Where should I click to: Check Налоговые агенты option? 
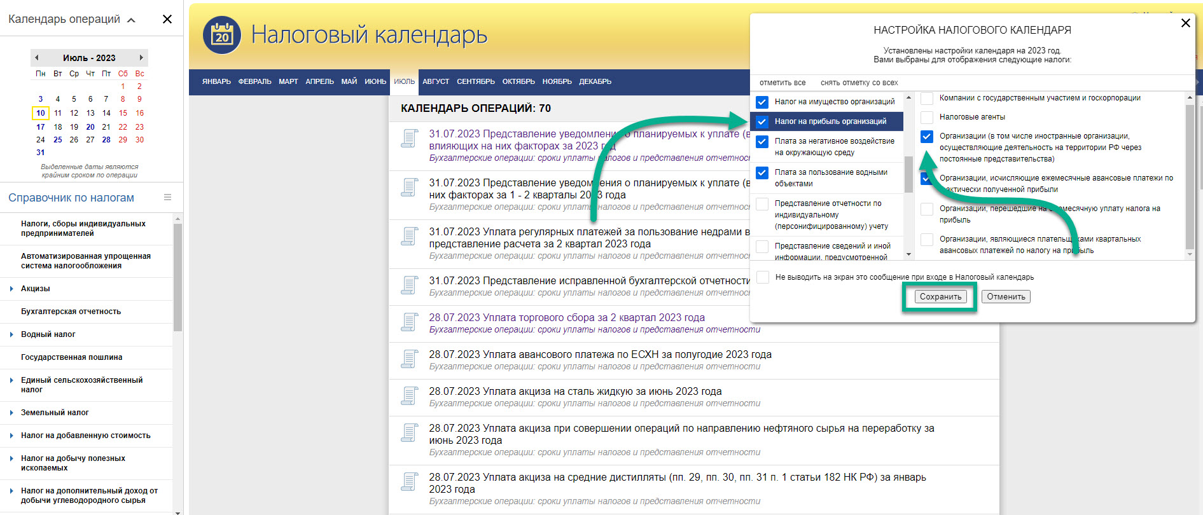927,117
